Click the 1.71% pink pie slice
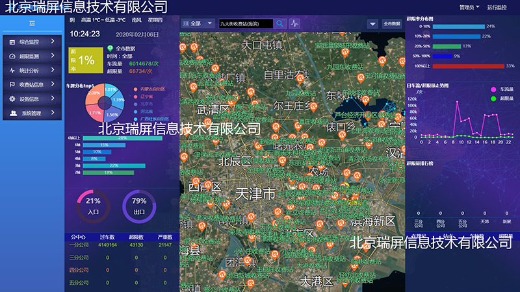 point(94,113)
